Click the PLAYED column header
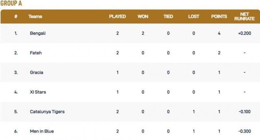The image size is (260, 140). [x=117, y=17]
